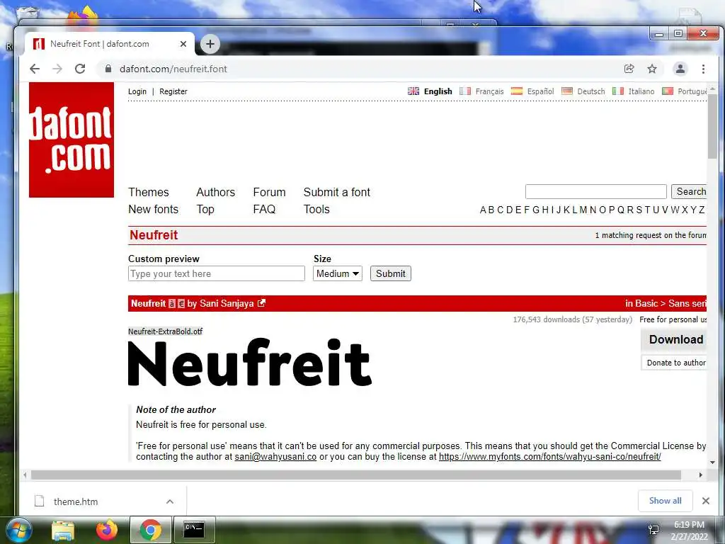This screenshot has width=725, height=544.
Task: Visit the Forum
Action: [x=269, y=192]
